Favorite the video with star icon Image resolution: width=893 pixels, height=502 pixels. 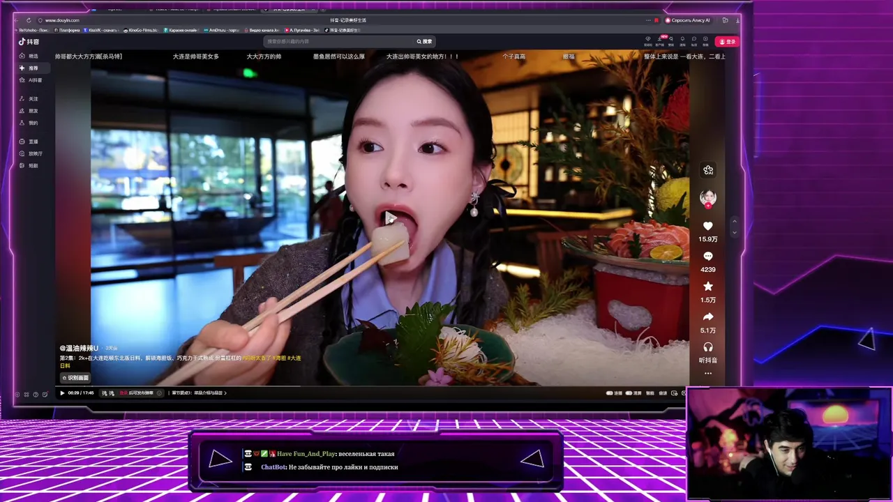point(708,287)
